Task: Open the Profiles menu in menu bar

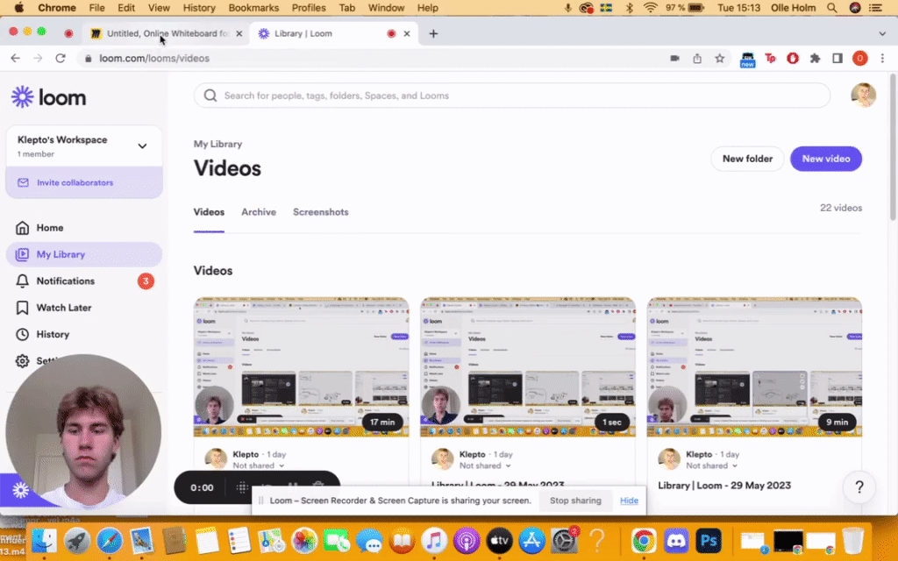Action: point(309,8)
